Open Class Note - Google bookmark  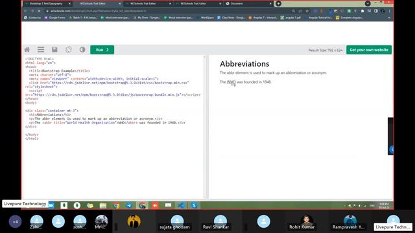click(x=231, y=17)
